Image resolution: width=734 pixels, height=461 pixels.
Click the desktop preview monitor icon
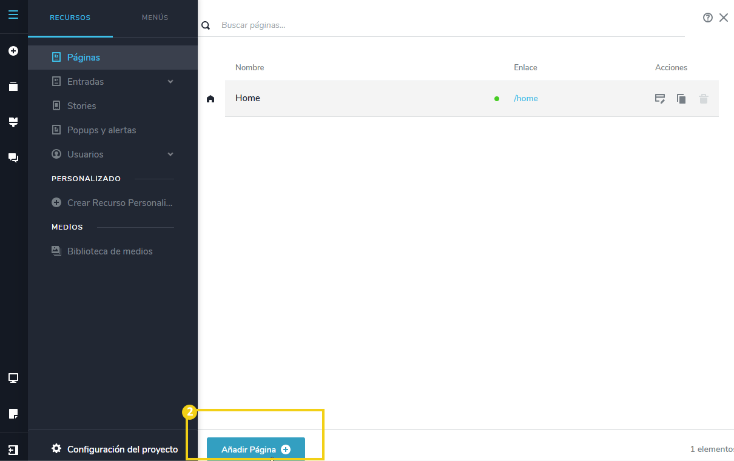pyautogui.click(x=13, y=379)
